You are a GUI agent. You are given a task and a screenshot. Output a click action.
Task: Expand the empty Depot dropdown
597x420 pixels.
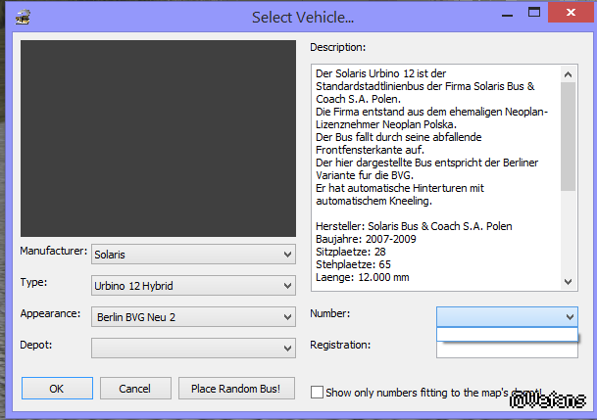coord(193,348)
